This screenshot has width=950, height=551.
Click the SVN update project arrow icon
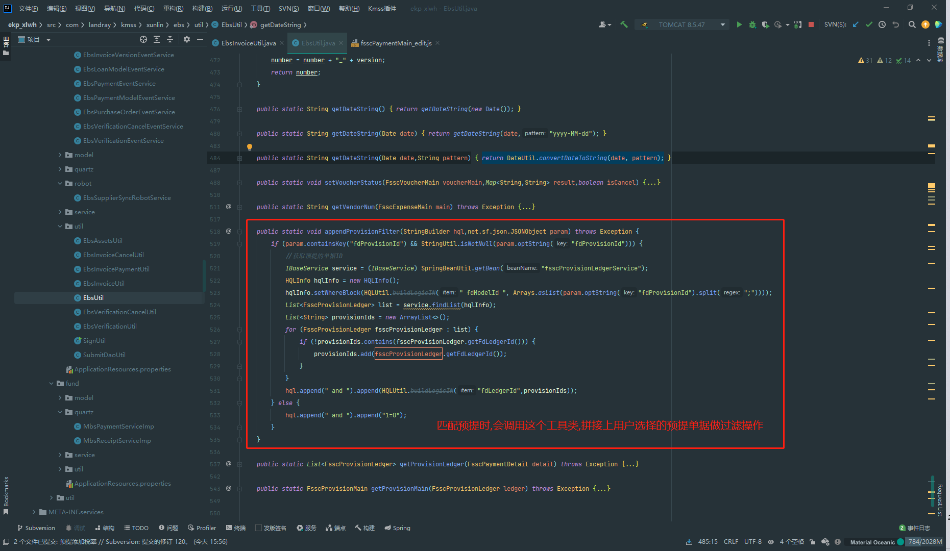pos(856,24)
